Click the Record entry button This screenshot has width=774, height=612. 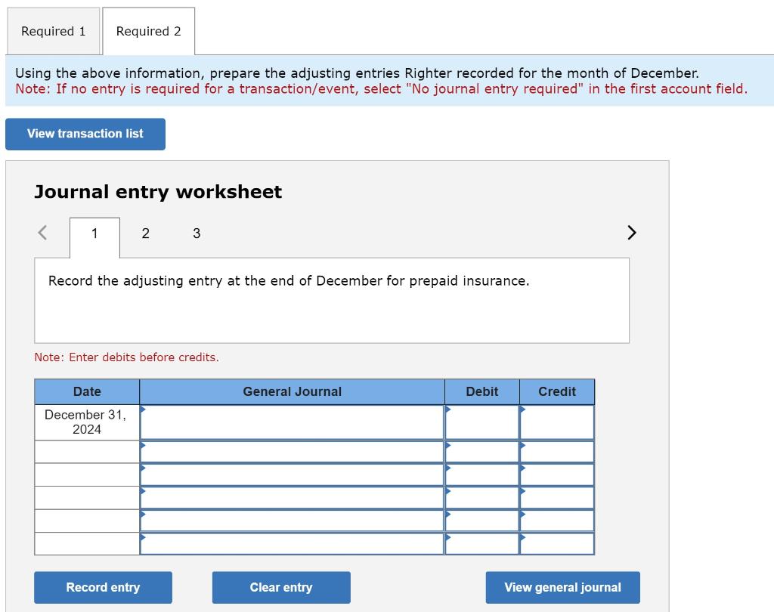pyautogui.click(x=103, y=587)
